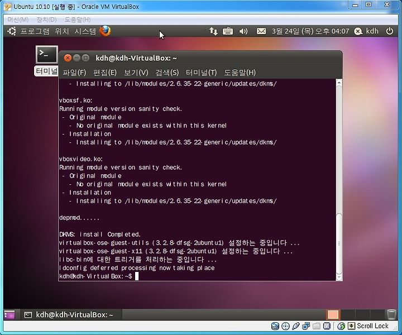This screenshot has width=402, height=335.
Task: Click VirtualBox keyboard capture arrow icon
Action: [351, 326]
